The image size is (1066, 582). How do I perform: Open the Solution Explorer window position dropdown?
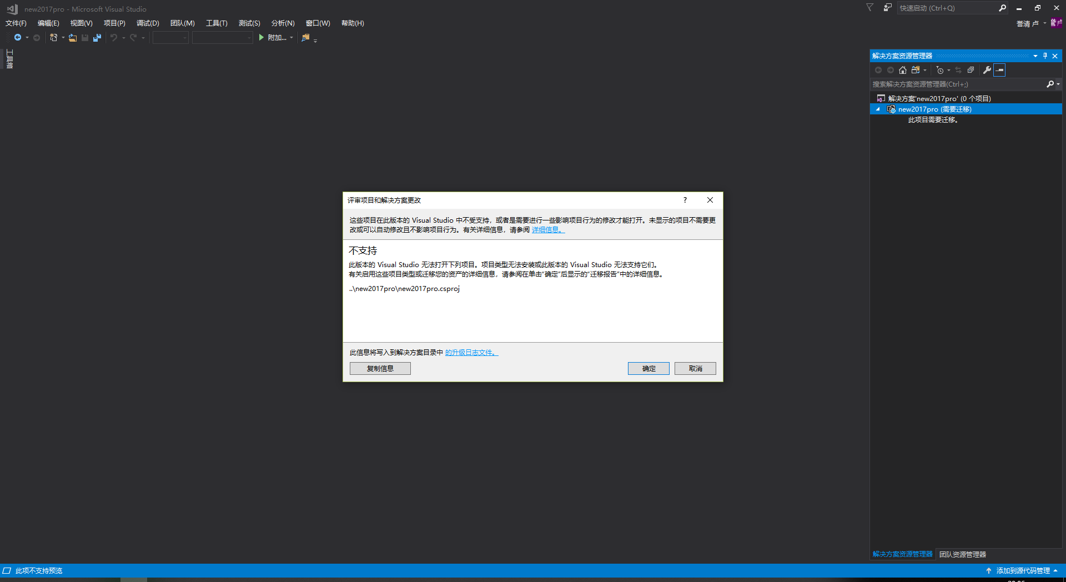tap(1035, 56)
